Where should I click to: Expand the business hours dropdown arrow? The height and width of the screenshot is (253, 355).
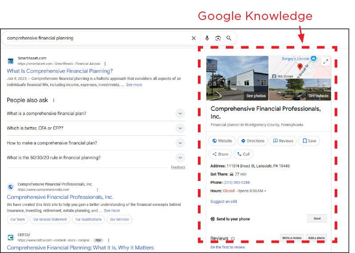point(265,191)
